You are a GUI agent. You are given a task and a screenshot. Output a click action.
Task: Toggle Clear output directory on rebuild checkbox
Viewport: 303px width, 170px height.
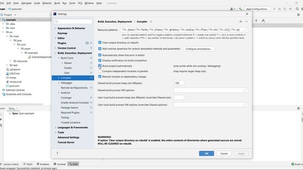(x=100, y=42)
